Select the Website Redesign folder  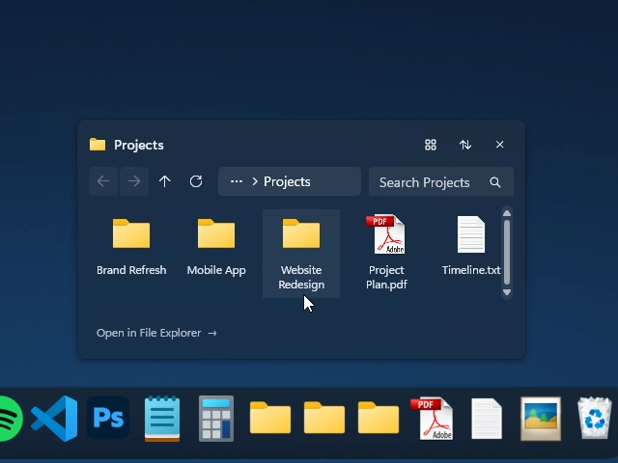[x=301, y=254]
